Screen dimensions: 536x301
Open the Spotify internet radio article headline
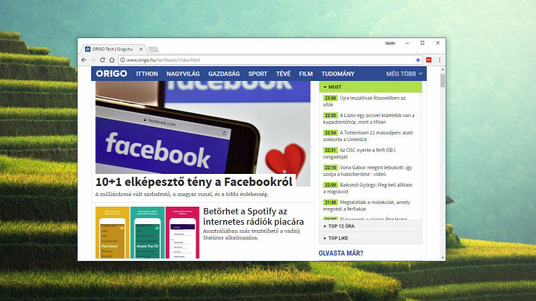[x=253, y=216]
